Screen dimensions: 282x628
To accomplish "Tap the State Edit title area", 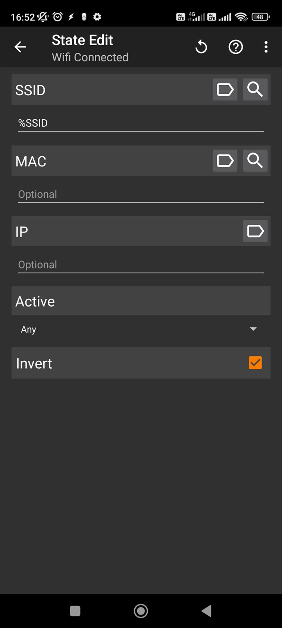I will 82,40.
